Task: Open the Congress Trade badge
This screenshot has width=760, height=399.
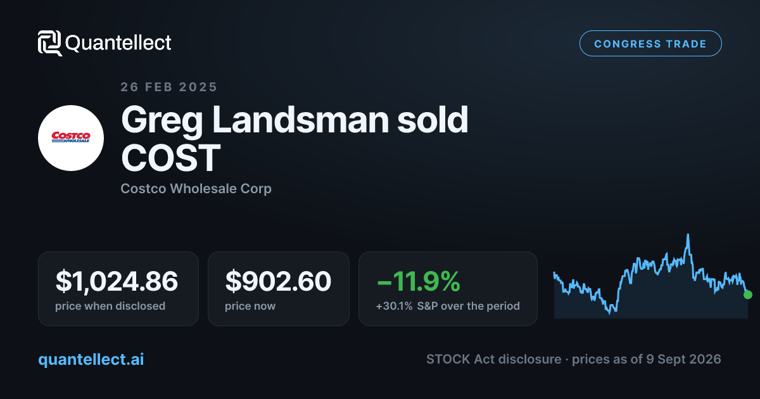Action: click(650, 44)
